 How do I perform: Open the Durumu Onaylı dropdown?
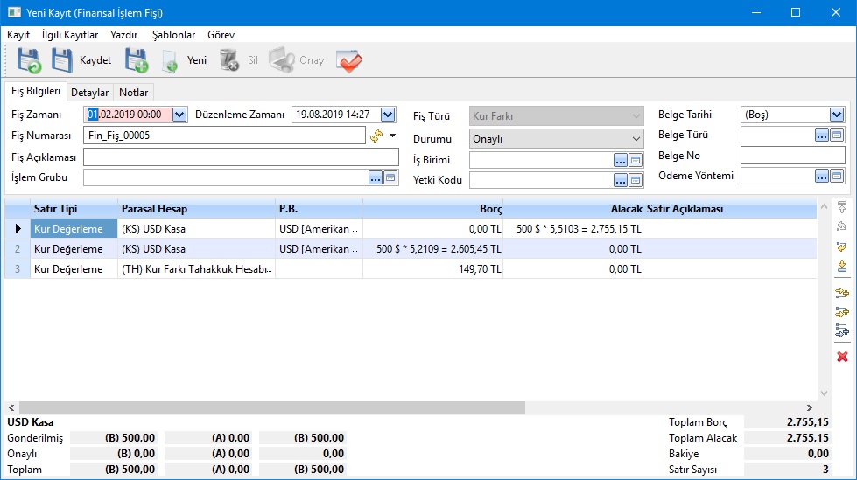click(x=557, y=139)
